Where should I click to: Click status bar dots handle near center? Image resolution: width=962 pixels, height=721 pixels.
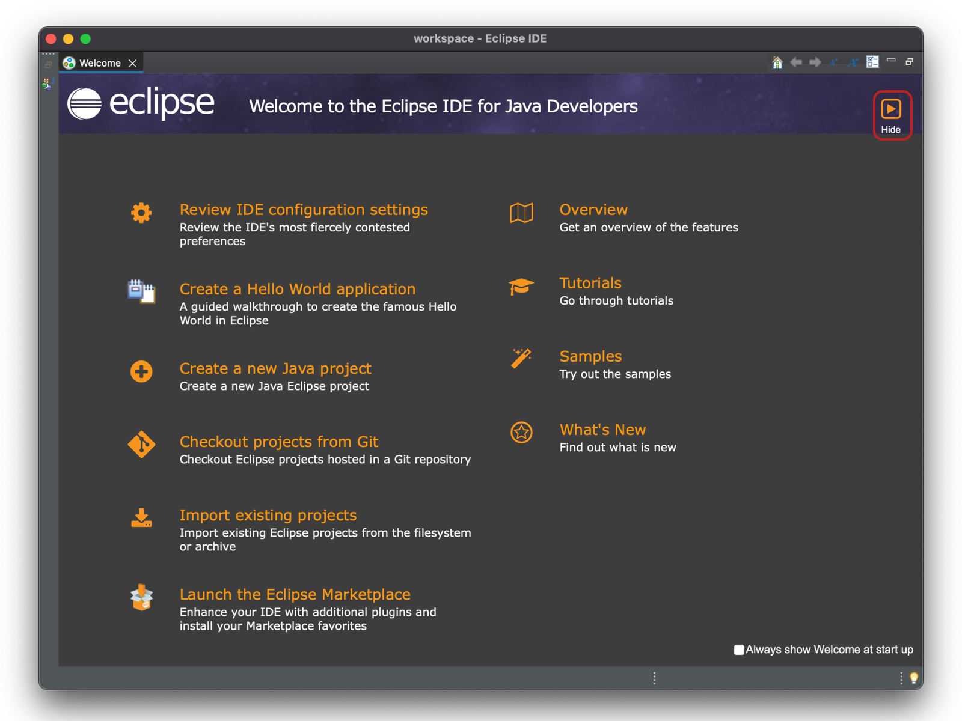(x=654, y=678)
